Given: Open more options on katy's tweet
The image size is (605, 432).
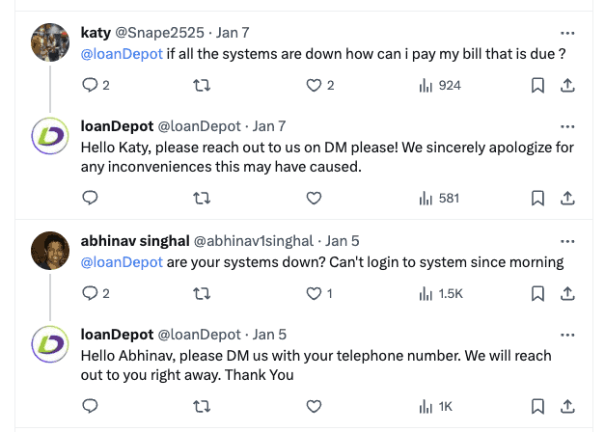Looking at the screenshot, I should (568, 32).
